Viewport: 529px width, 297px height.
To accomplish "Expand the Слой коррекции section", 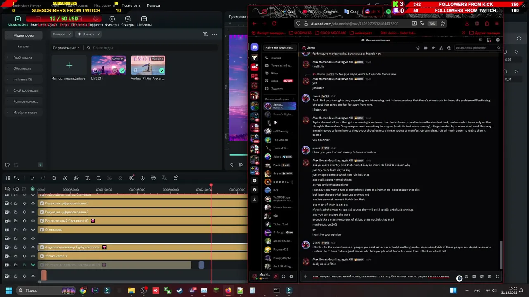I will [7, 90].
